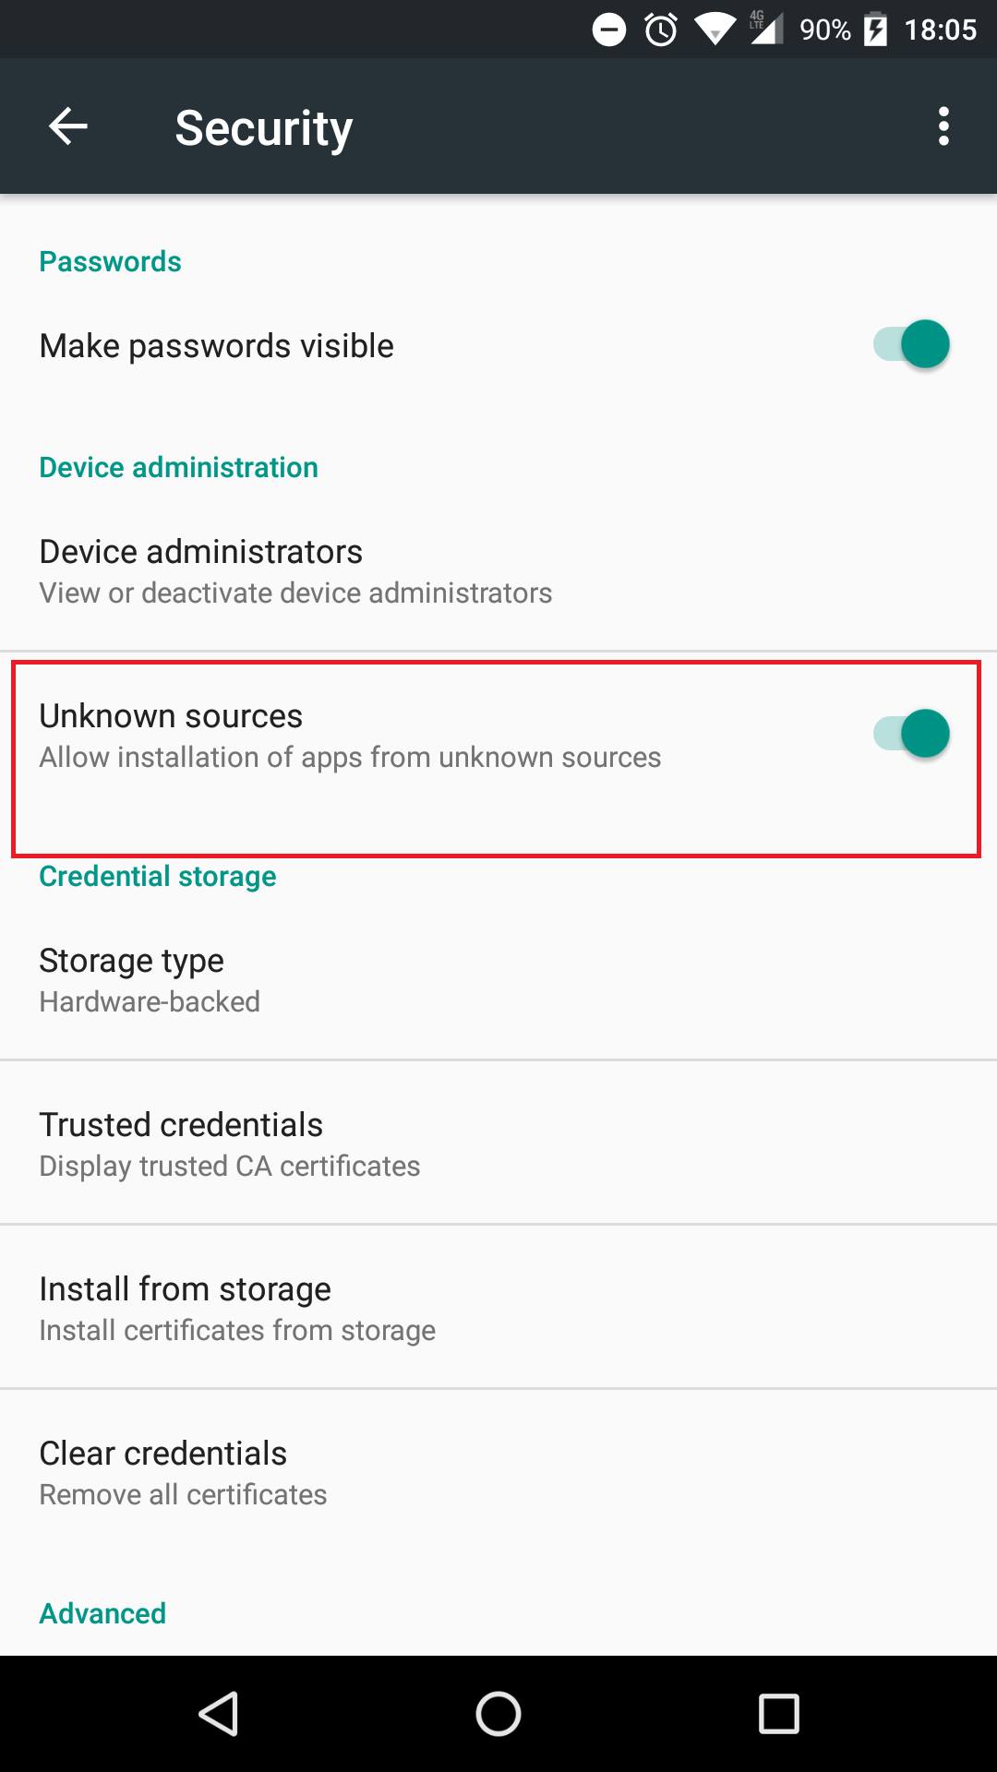This screenshot has height=1772, width=997.
Task: Tap the battery charging status icon
Action: point(875,30)
